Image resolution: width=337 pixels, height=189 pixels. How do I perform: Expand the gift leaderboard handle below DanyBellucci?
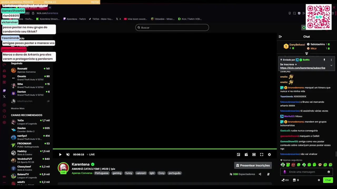coord(306,53)
